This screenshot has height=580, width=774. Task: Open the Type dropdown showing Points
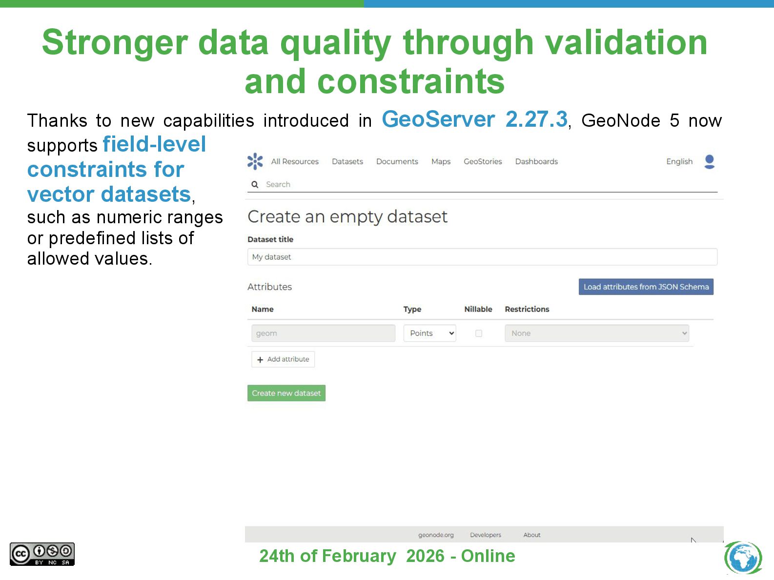[429, 333]
